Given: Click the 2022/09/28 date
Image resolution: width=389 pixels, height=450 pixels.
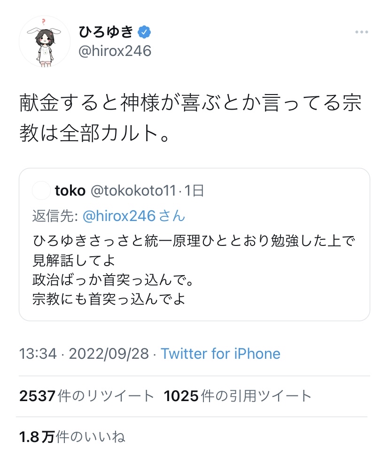Looking at the screenshot, I should click(109, 354).
